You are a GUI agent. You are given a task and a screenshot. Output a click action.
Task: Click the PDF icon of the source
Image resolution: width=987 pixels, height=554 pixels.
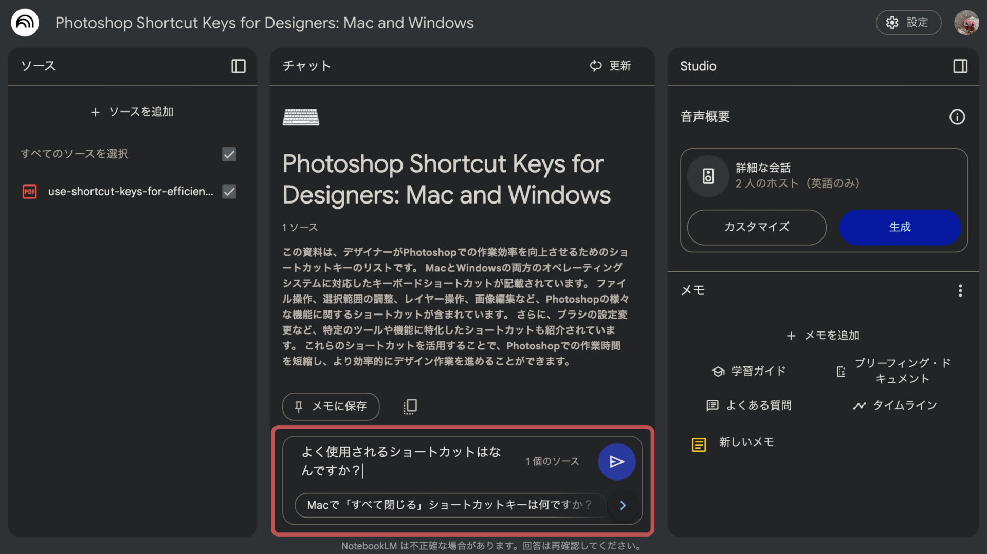[x=30, y=192]
